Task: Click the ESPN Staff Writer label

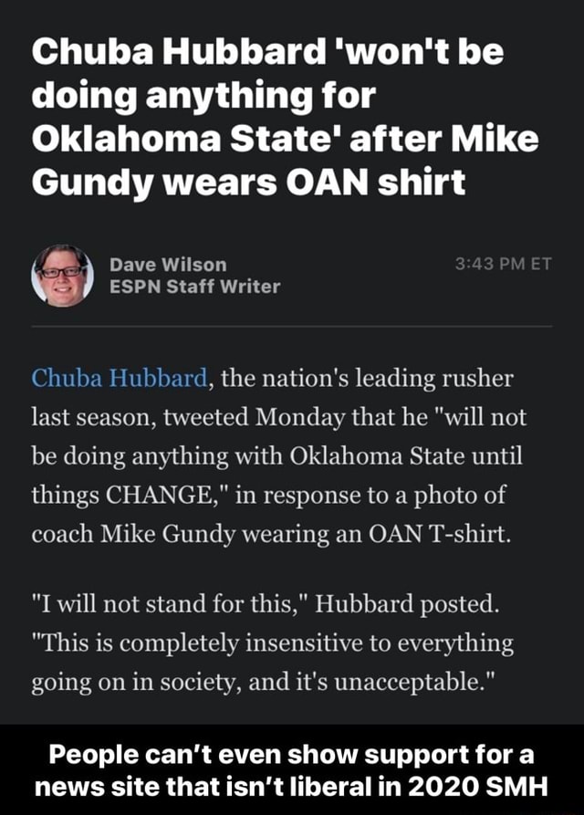Action: coord(194,287)
